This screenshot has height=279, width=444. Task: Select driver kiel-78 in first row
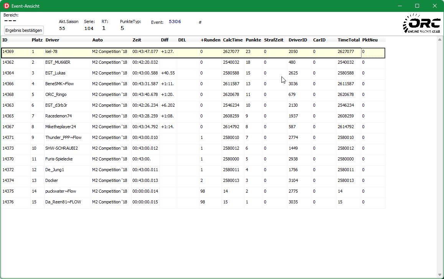tap(51, 51)
